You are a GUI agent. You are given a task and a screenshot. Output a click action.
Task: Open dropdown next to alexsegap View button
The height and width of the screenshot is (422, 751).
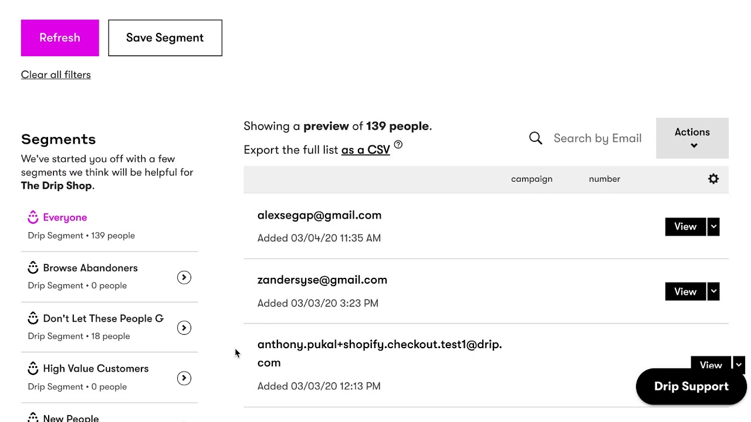(x=713, y=227)
